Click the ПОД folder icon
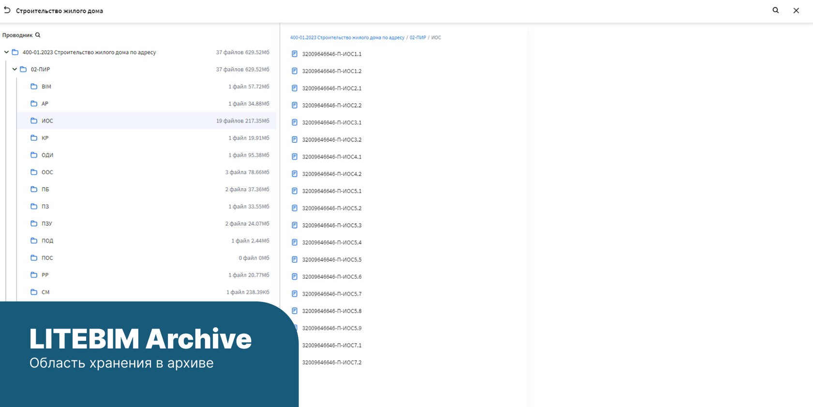This screenshot has width=813, height=407. click(x=34, y=241)
